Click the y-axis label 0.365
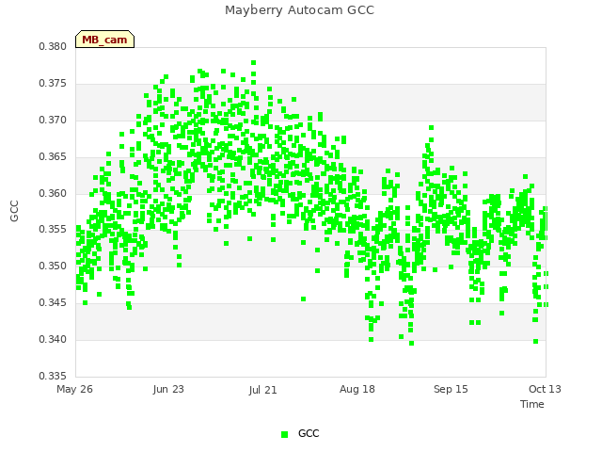The image size is (602, 452). pos(53,157)
